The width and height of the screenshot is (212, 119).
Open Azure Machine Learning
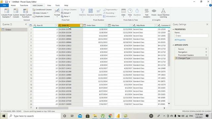tap(163, 13)
